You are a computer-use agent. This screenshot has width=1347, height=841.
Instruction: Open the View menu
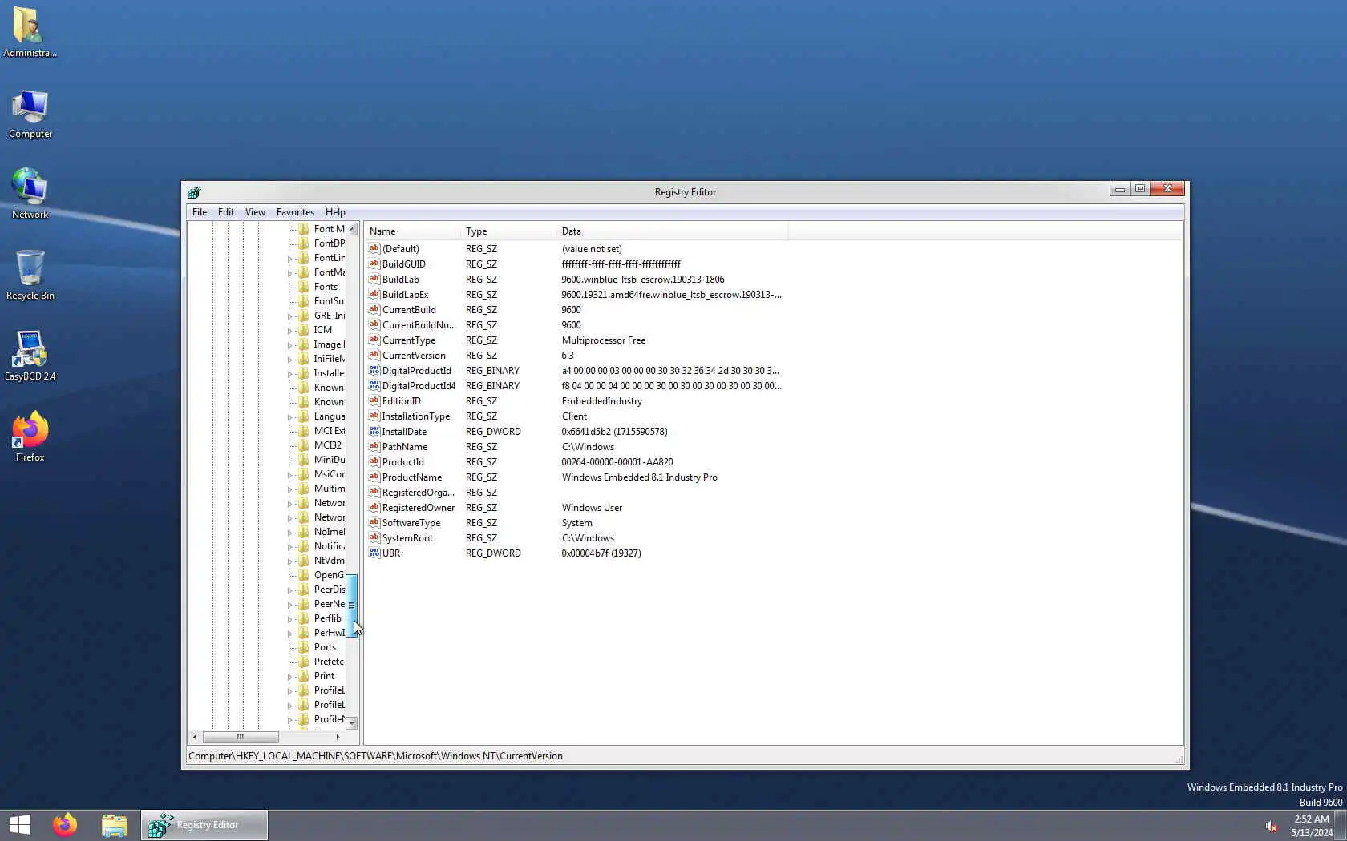[x=255, y=212]
